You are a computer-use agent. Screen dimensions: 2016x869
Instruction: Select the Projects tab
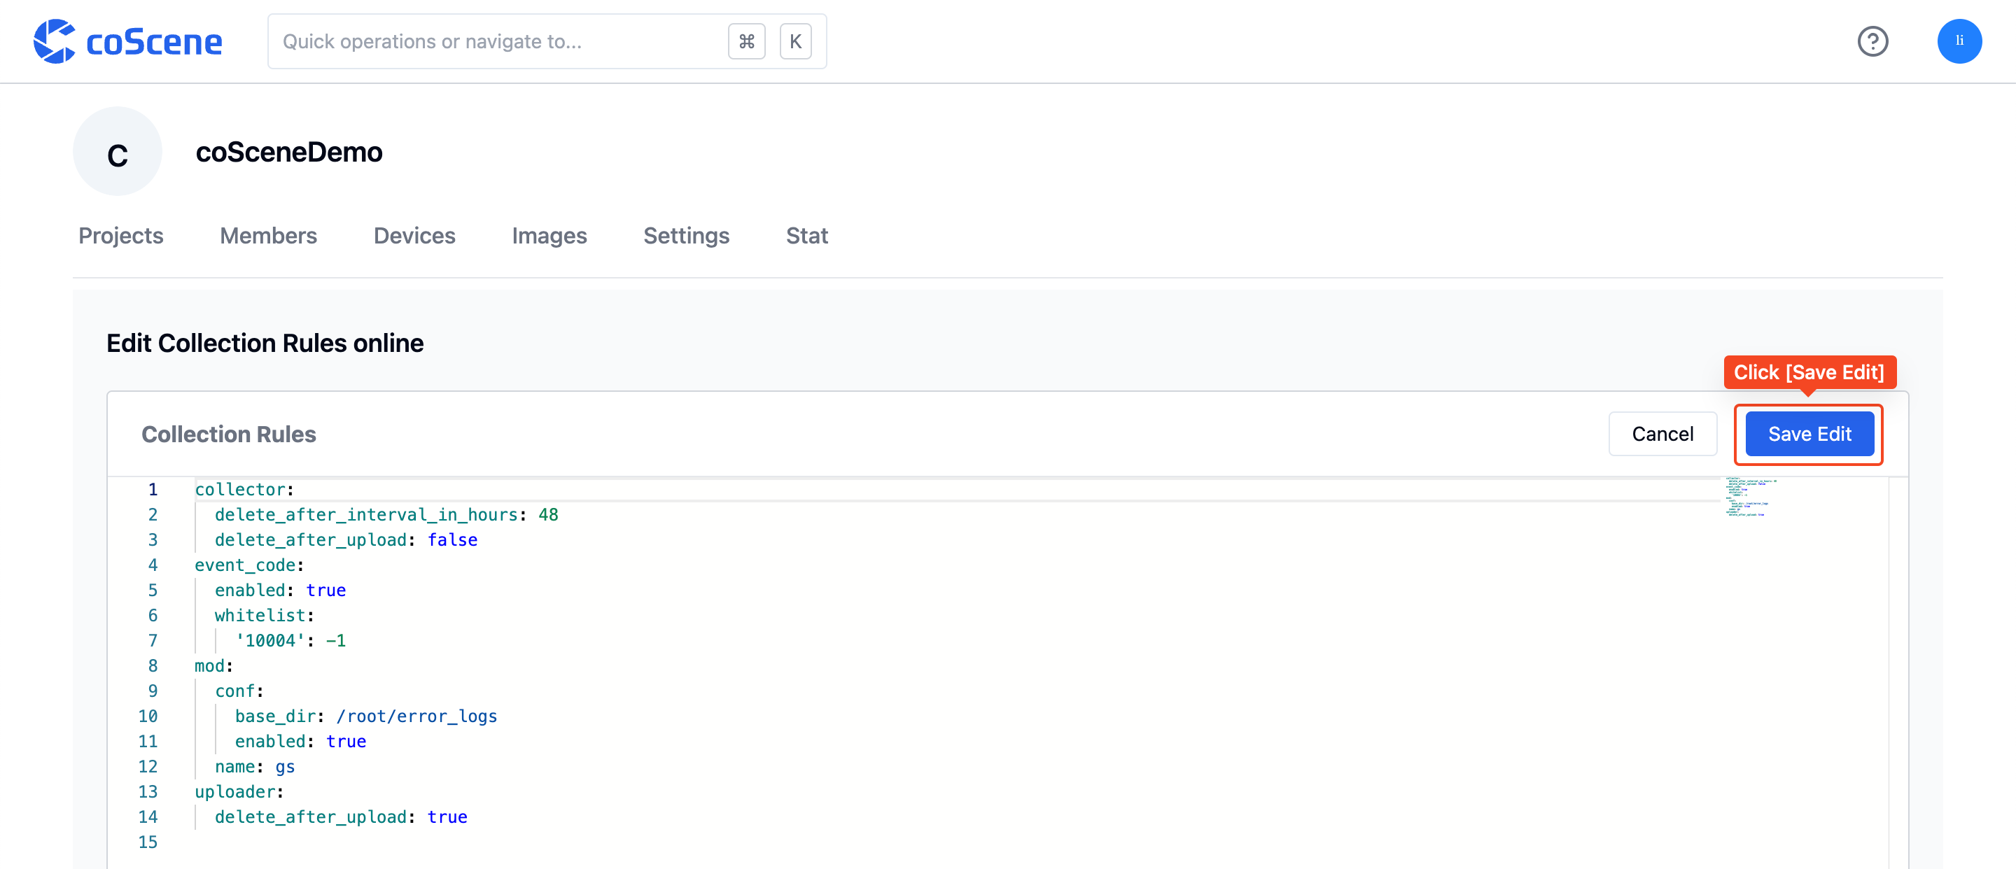(121, 234)
